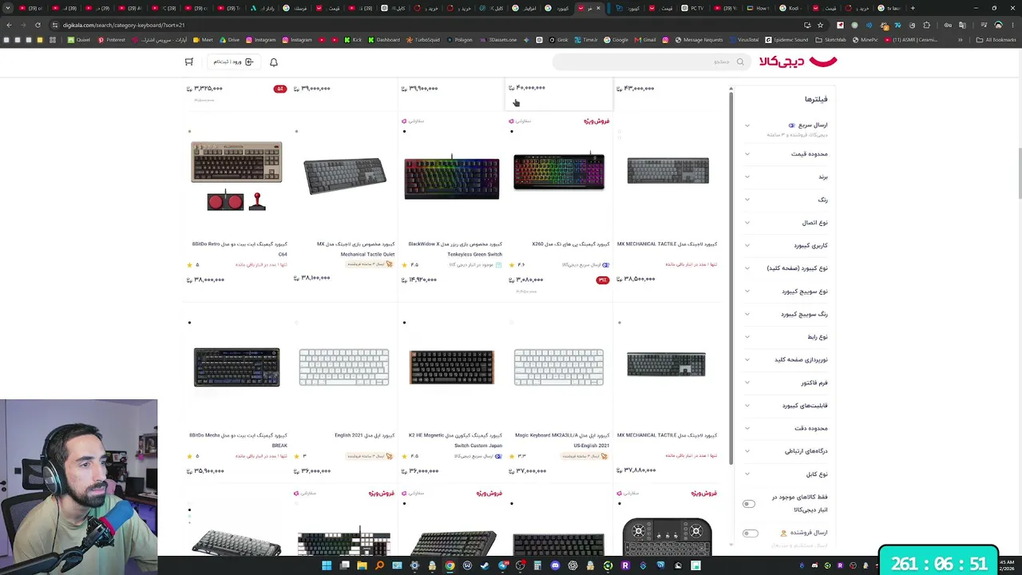Open the Dashboard bookmark
The width and height of the screenshot is (1022, 575).
pos(383,40)
